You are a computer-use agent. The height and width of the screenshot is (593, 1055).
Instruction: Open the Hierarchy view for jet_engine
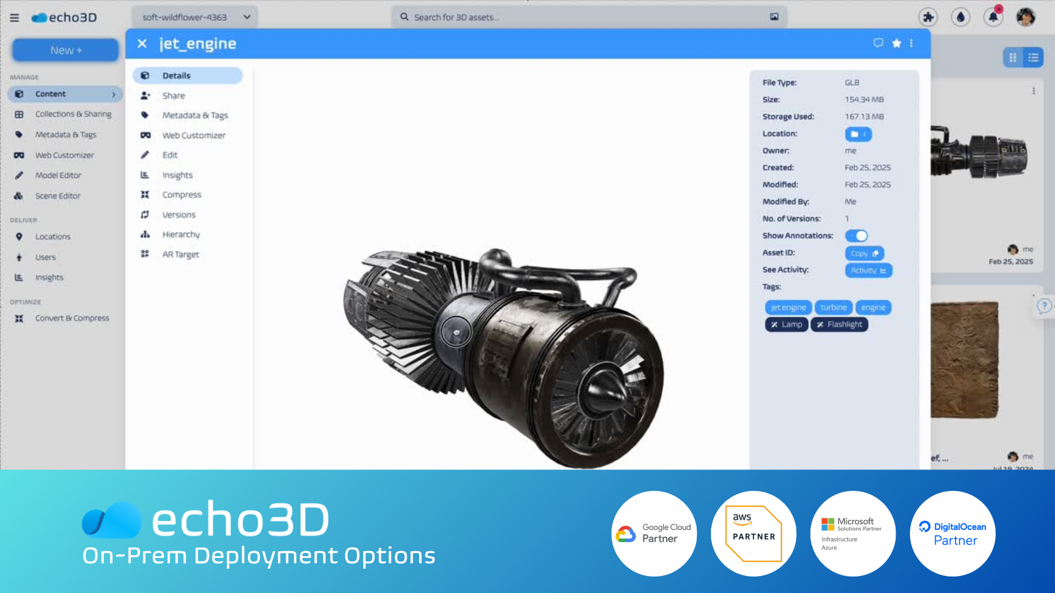coord(181,234)
